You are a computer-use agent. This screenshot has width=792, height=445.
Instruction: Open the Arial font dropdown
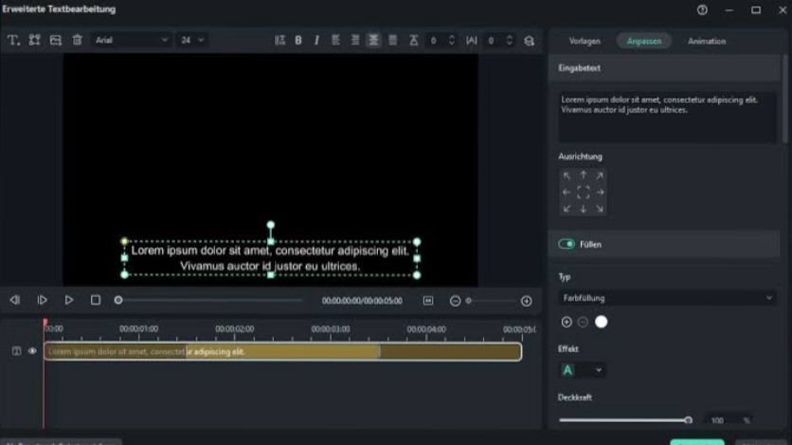(x=132, y=41)
